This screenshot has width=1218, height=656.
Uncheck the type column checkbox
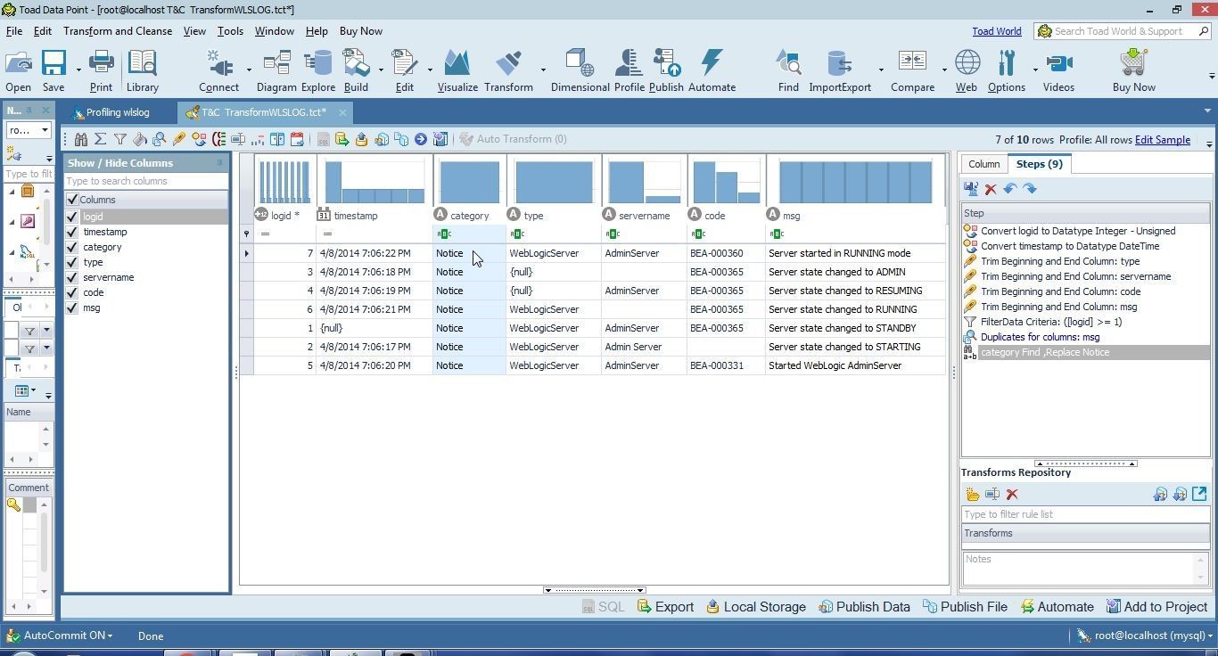[72, 262]
